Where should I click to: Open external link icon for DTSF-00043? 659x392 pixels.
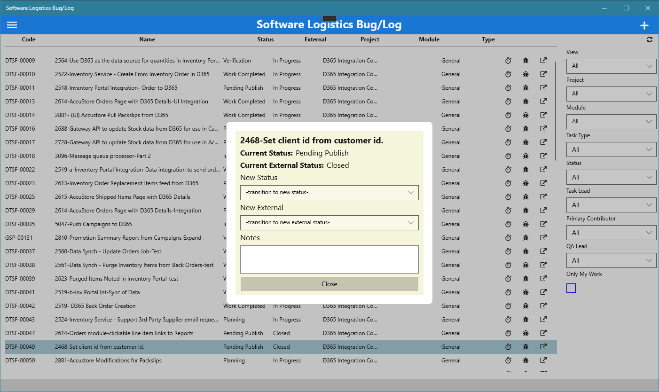[543, 320]
